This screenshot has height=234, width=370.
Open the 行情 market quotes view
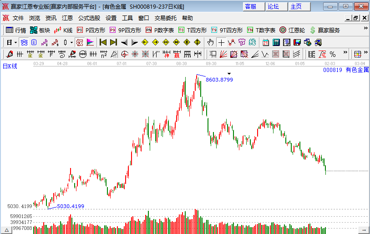(16, 30)
